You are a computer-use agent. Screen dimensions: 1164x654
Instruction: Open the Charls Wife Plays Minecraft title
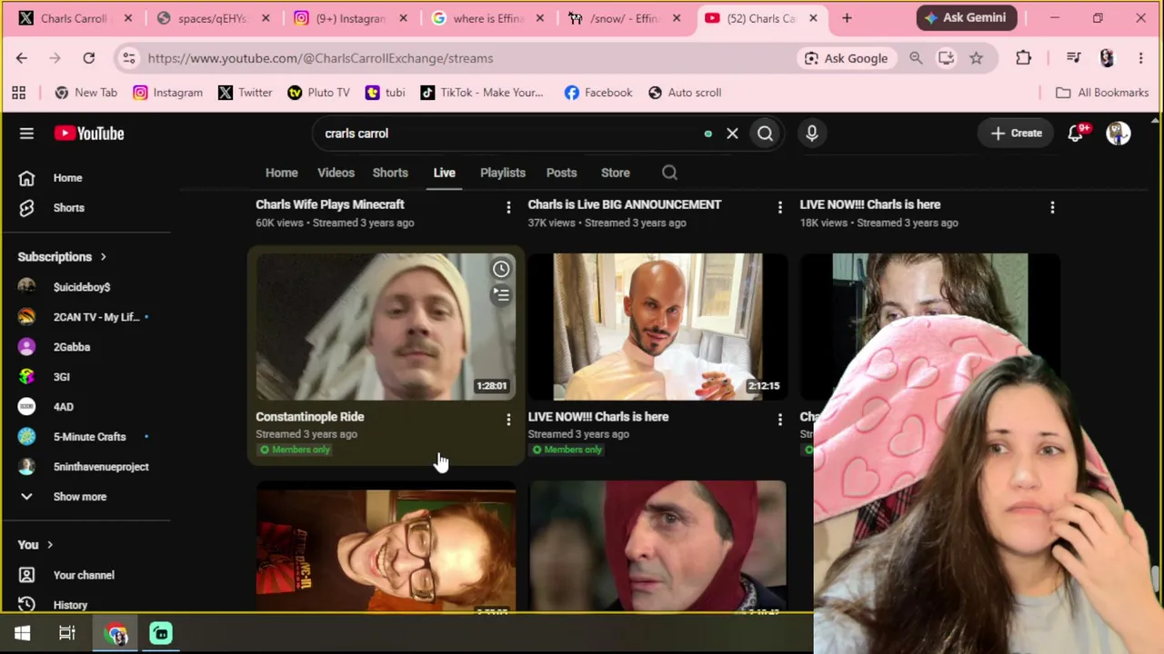330,204
